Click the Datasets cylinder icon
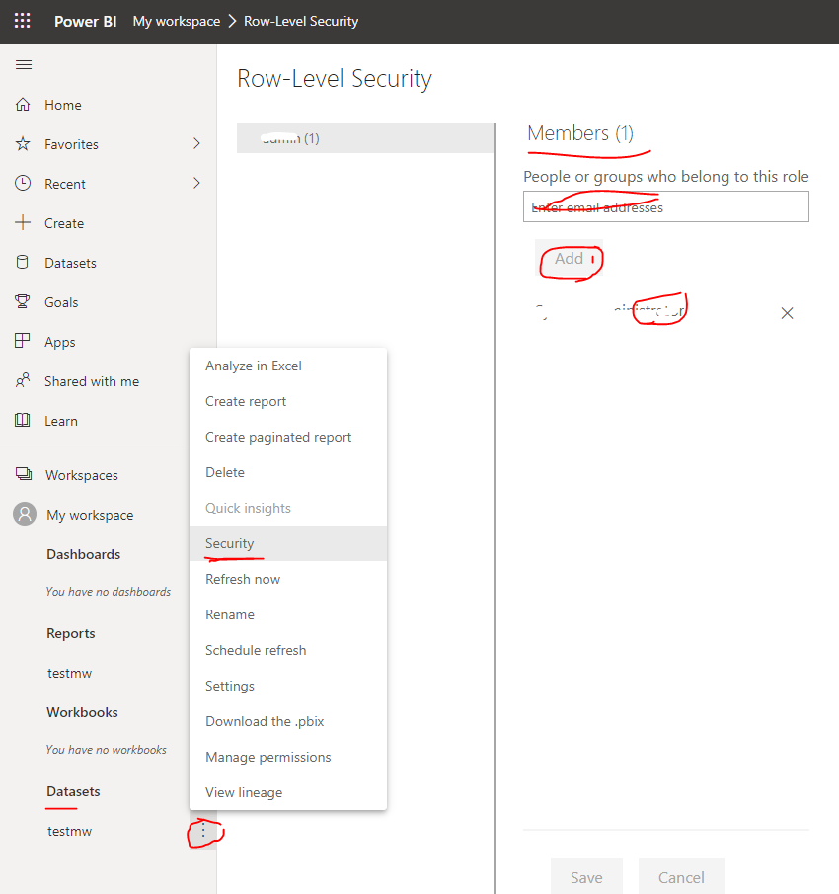The height and width of the screenshot is (894, 839). point(23,262)
